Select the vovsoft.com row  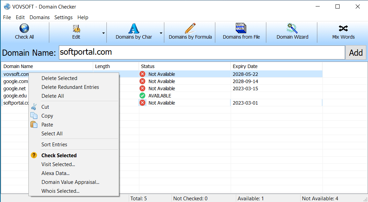point(162,74)
